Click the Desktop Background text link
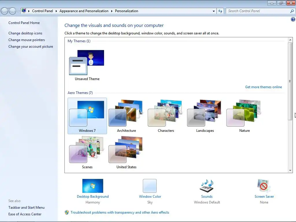This screenshot has width=296, height=222. [93, 197]
